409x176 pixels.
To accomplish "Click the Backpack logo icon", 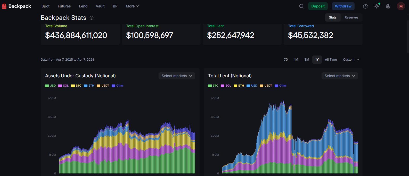I will coord(4,6).
